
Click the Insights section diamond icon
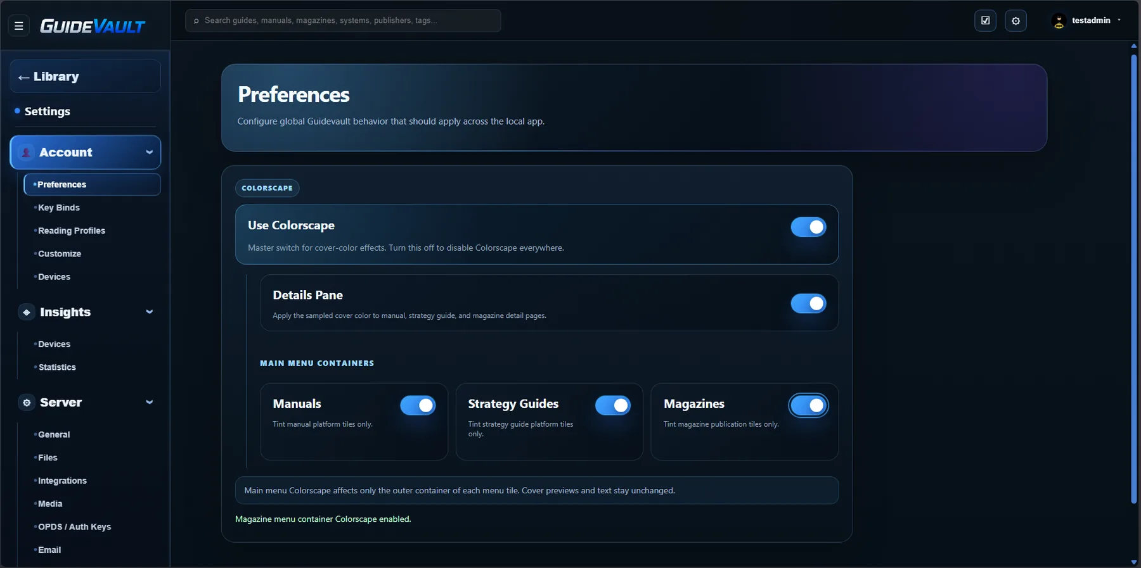[26, 312]
